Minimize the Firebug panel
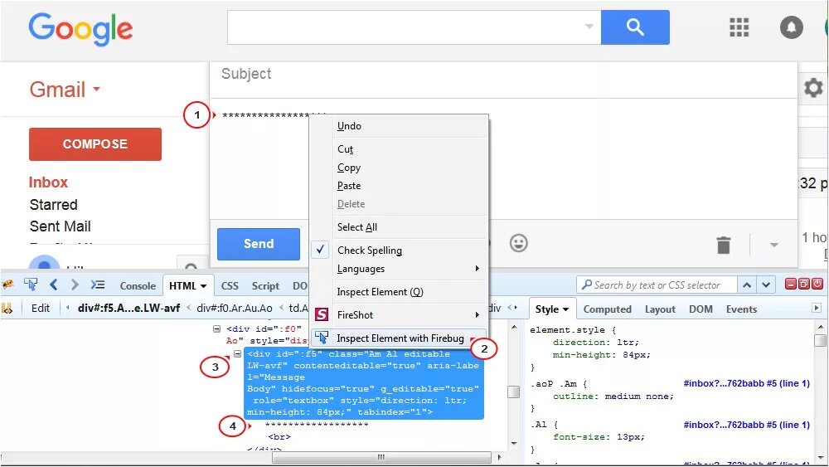This screenshot has height=467, width=829. click(790, 284)
